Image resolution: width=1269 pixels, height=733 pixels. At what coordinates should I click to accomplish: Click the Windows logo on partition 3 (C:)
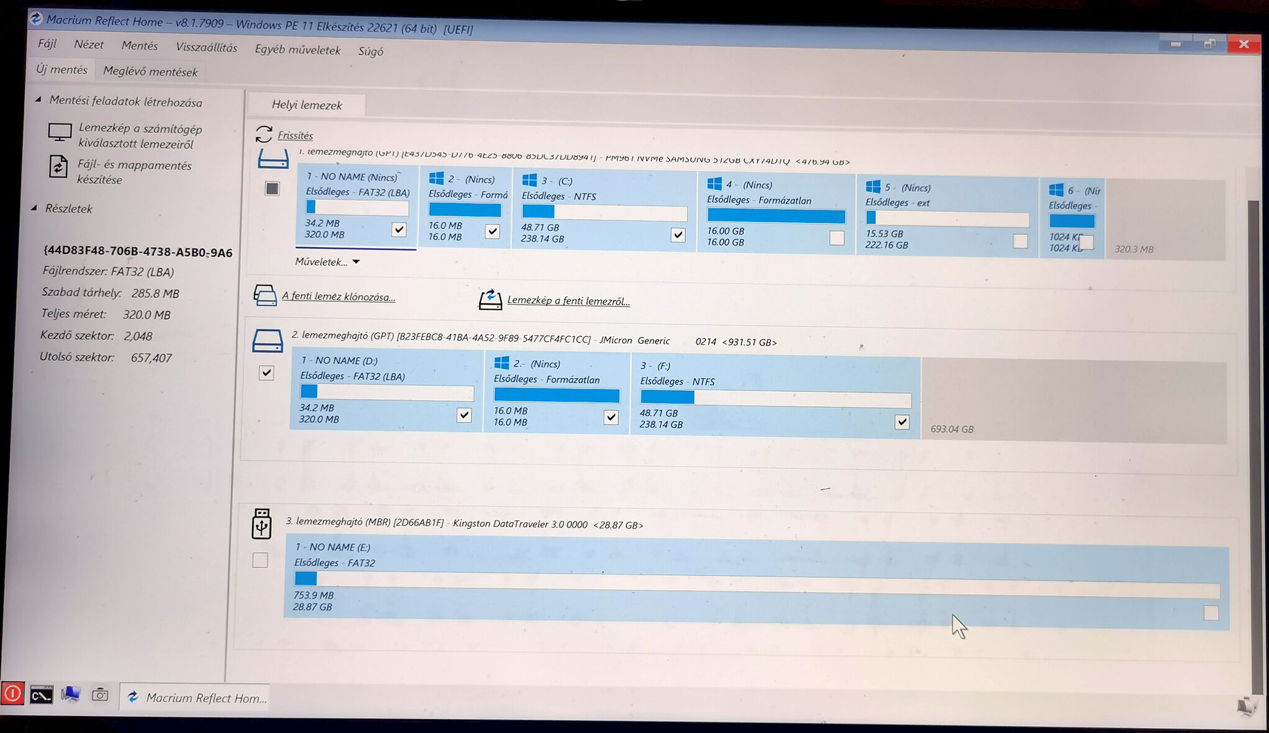click(530, 180)
